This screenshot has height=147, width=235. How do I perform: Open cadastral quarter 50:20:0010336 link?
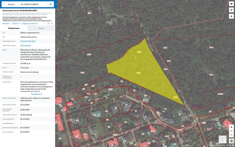(26, 46)
